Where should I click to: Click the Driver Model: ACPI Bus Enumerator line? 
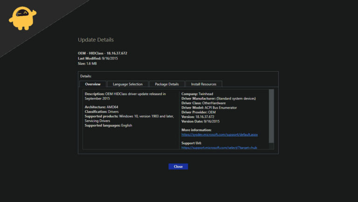point(209,108)
